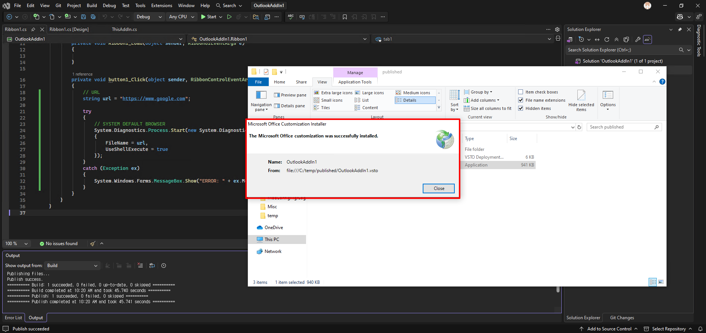Switch to the Git Changes tab
706x333 pixels.
tap(622, 318)
